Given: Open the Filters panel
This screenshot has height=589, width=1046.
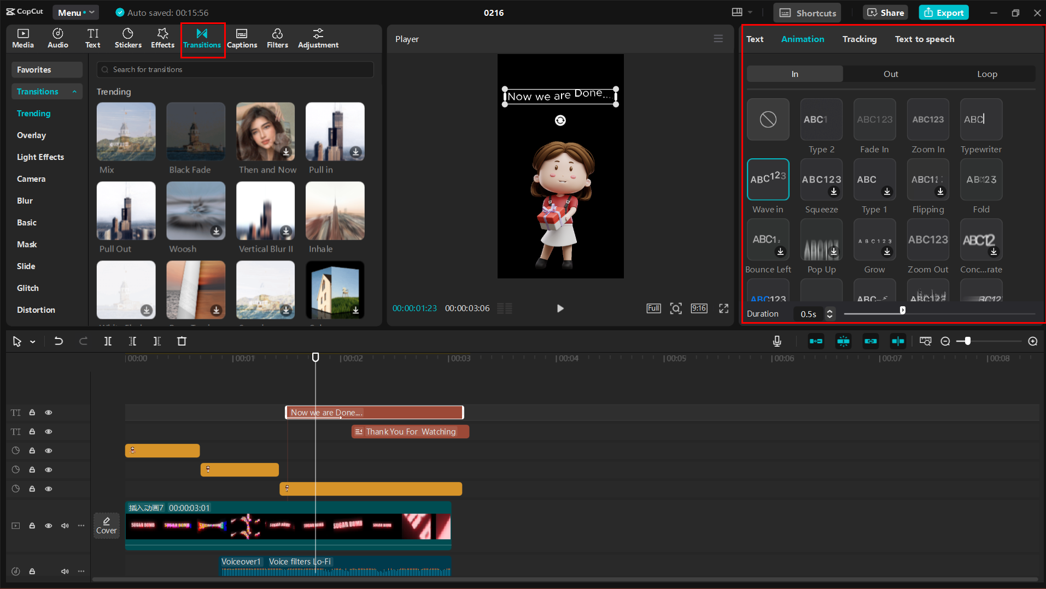Looking at the screenshot, I should click(277, 38).
